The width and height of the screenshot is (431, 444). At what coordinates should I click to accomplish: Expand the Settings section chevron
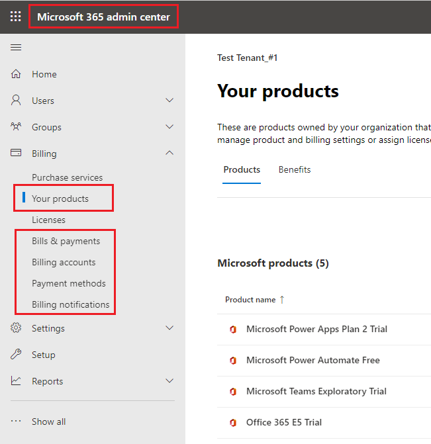click(x=169, y=328)
